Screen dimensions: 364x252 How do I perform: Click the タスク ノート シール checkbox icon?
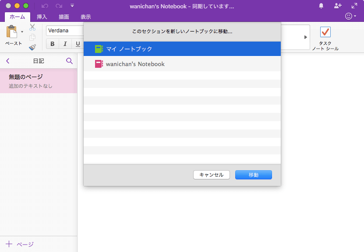pyautogui.click(x=325, y=32)
